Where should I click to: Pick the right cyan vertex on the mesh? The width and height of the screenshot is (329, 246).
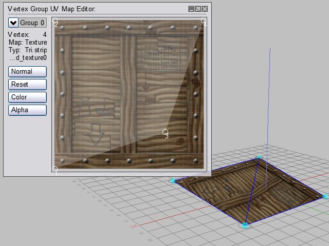325,196
